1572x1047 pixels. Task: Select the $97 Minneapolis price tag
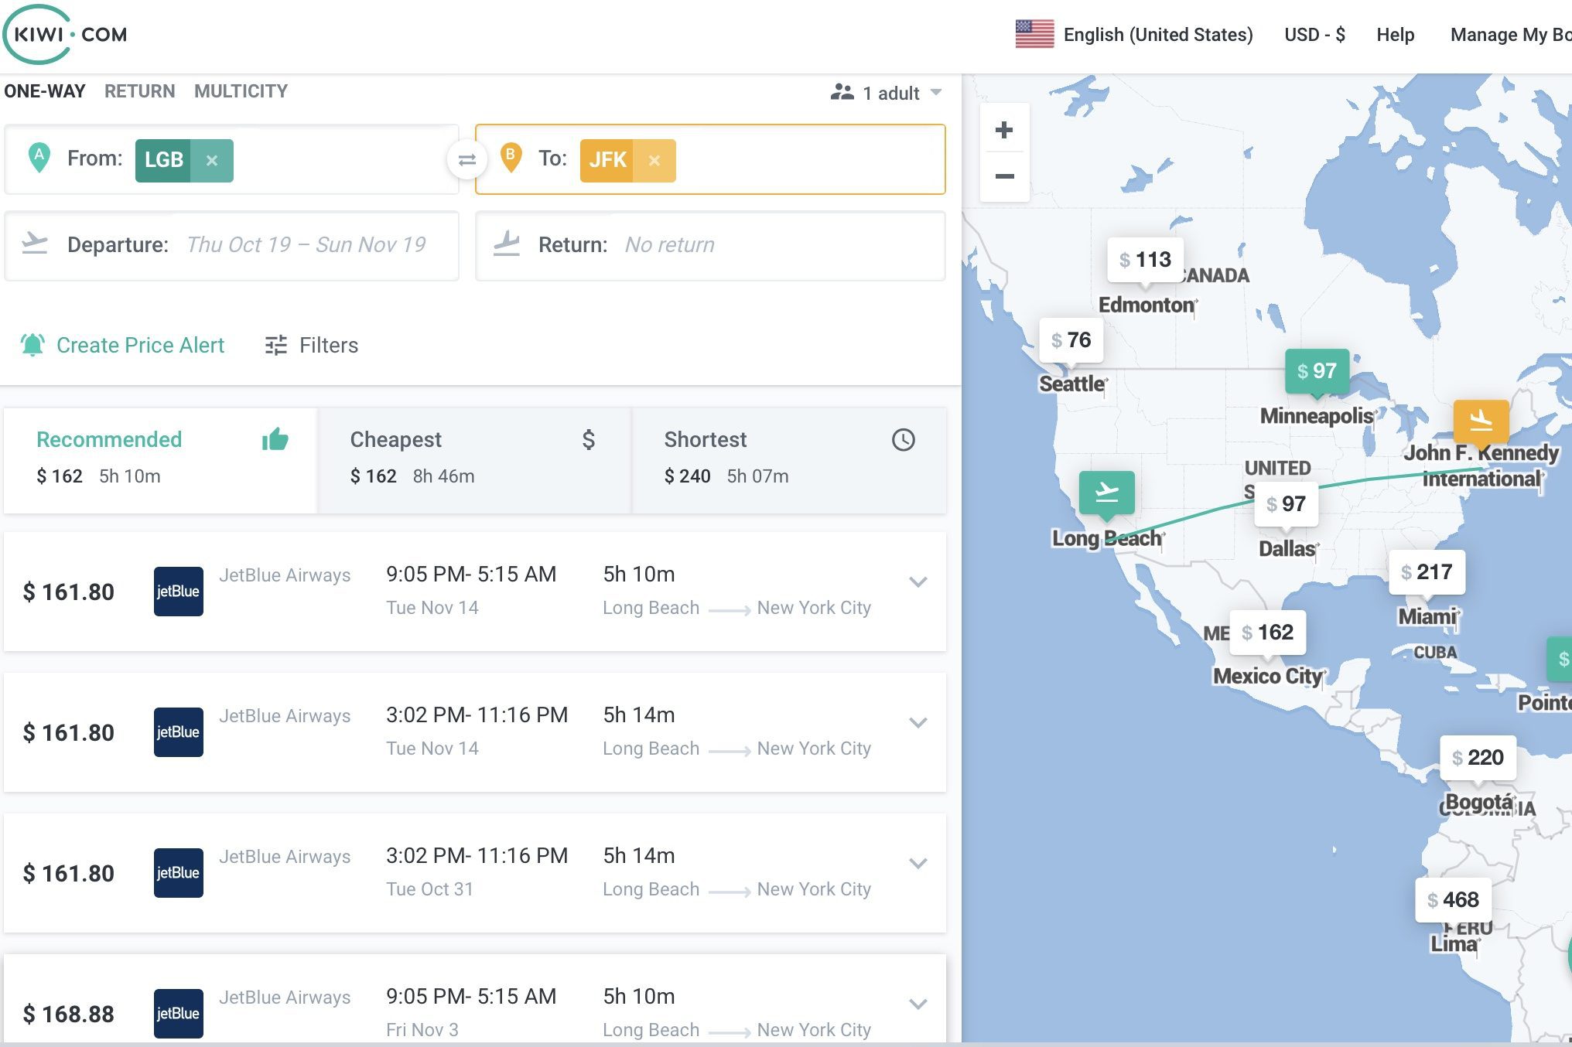(1317, 371)
